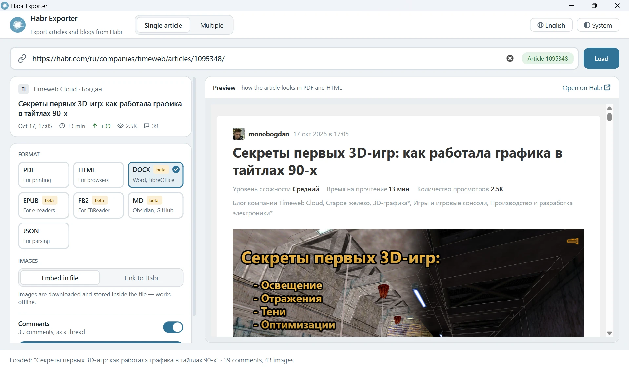Click the preview panel vertical scrollbar thumb

[610, 117]
